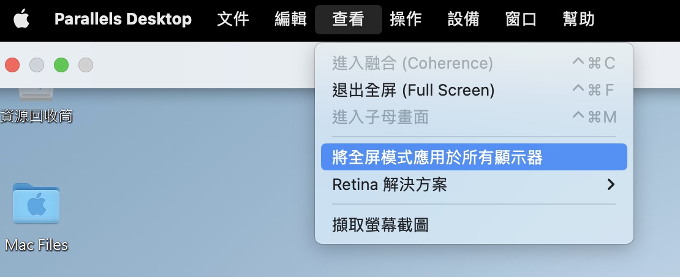This screenshot has height=277, width=680.
Task: Click the gray minimize window button
Action: click(x=37, y=65)
